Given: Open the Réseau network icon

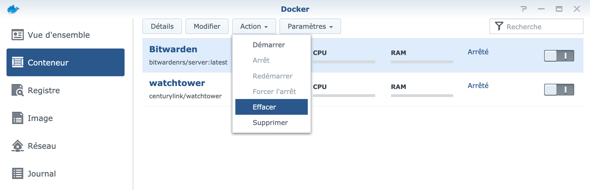Looking at the screenshot, I should [18, 146].
